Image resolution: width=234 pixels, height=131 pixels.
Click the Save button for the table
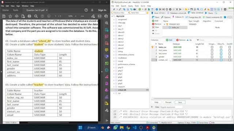(x=180, y=102)
